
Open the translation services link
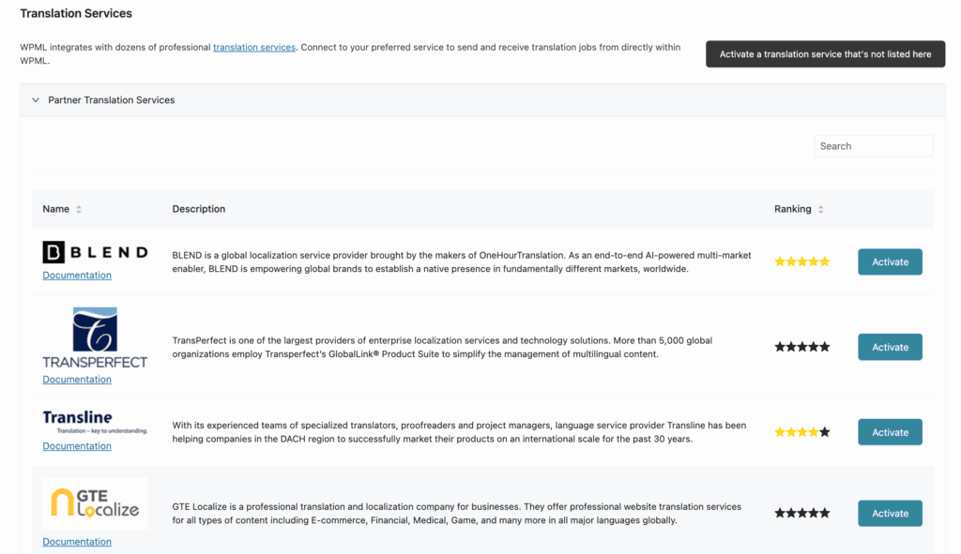pos(254,47)
